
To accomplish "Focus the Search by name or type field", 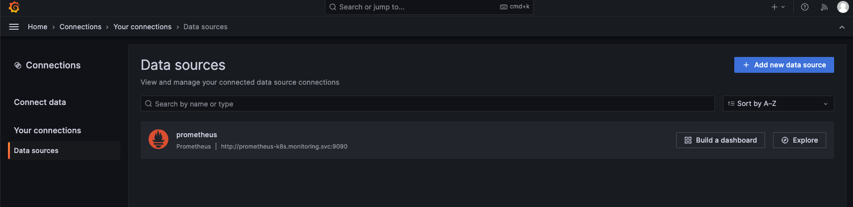I will (x=427, y=103).
